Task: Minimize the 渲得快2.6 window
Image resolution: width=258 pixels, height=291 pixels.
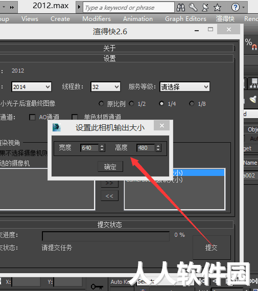Action: [197, 30]
